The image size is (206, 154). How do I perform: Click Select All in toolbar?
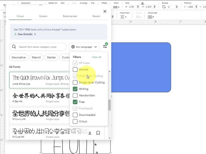pos(53,3)
